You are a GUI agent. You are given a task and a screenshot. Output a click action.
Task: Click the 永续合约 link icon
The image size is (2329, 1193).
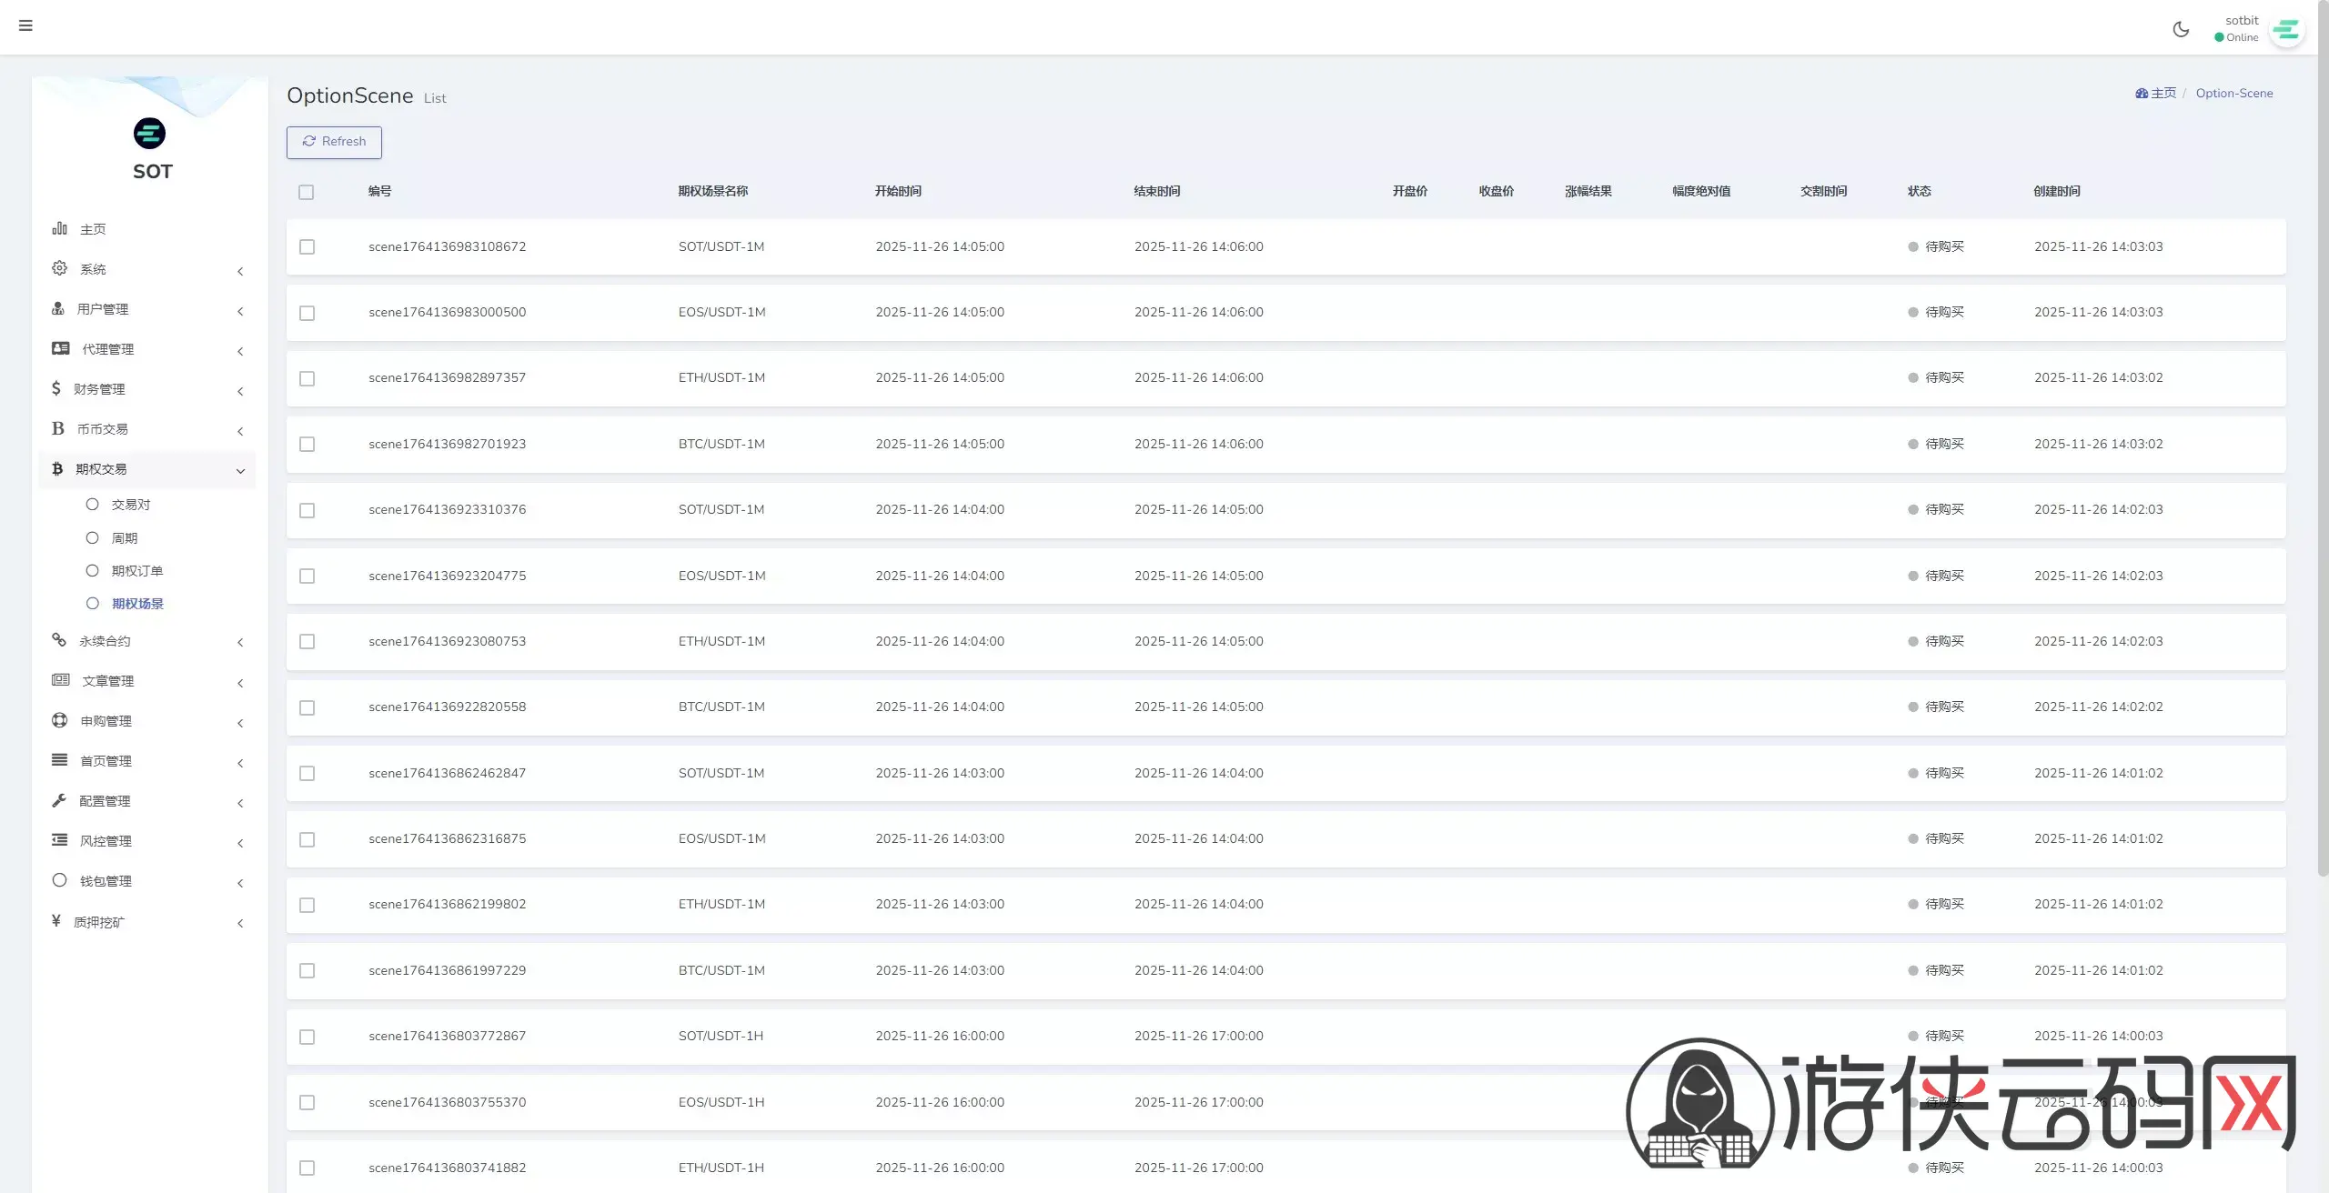59,640
